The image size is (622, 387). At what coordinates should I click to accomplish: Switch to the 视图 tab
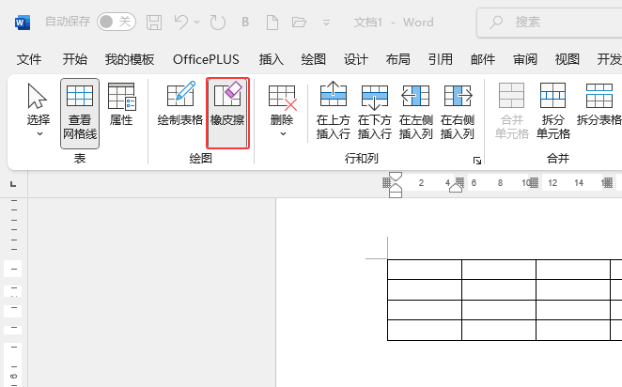point(568,59)
